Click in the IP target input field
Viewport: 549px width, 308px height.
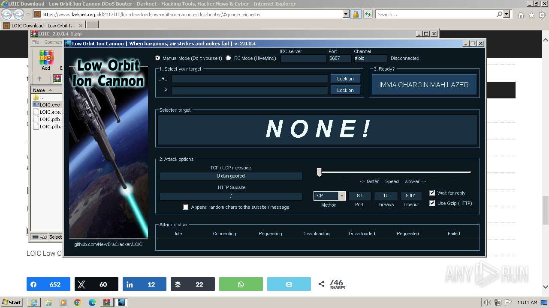coord(250,90)
